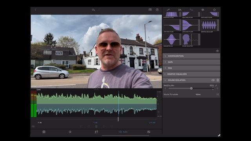The width and height of the screenshot is (251, 141).
Task: Open the speed editor bottom tab
Action: tap(70, 132)
